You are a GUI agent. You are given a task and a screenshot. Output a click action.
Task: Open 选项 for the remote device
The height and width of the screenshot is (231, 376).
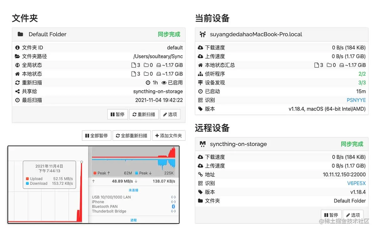[353, 215]
